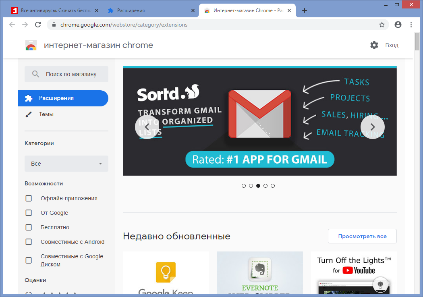This screenshot has height=297, width=423.
Task: Click the Вход sign-in link
Action: 392,45
